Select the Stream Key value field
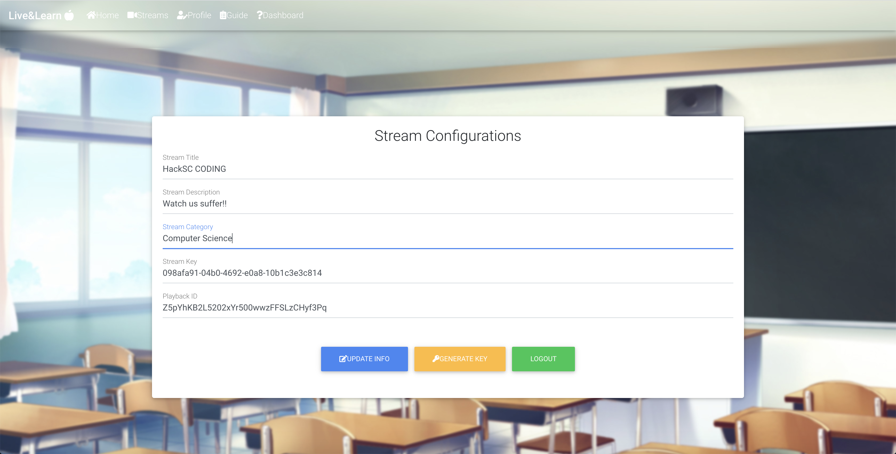The height and width of the screenshot is (454, 896). pyautogui.click(x=448, y=273)
